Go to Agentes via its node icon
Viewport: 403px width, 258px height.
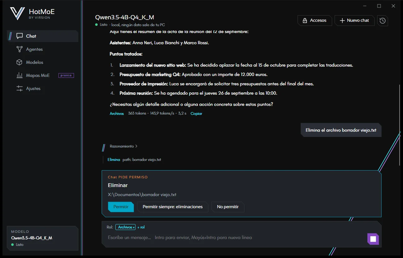point(20,49)
